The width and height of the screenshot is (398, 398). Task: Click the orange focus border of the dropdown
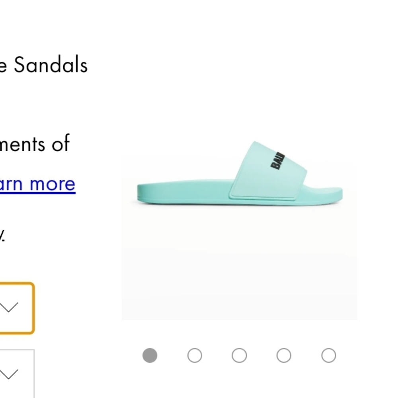[x=33, y=308]
